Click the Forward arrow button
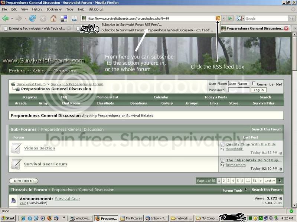 point(19,18)
